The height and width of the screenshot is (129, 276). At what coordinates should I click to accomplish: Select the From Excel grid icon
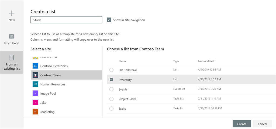(x=12, y=37)
